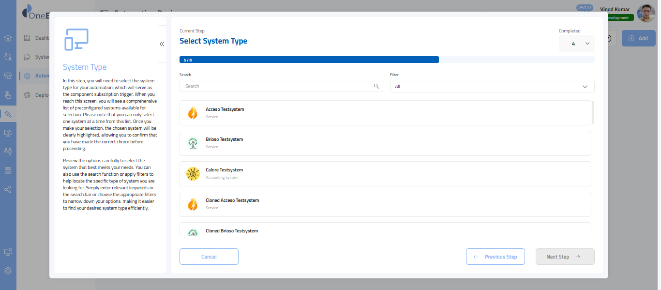Click the Next Step button
The height and width of the screenshot is (290, 661).
pos(565,257)
